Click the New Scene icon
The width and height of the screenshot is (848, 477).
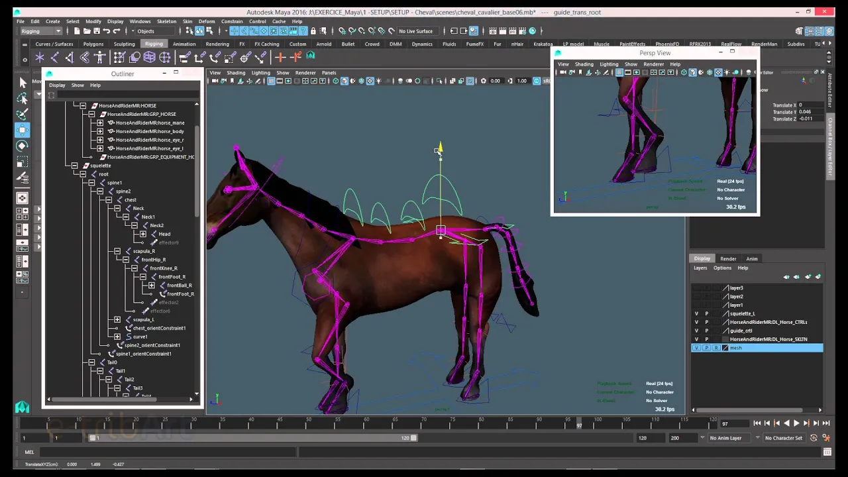tap(77, 31)
